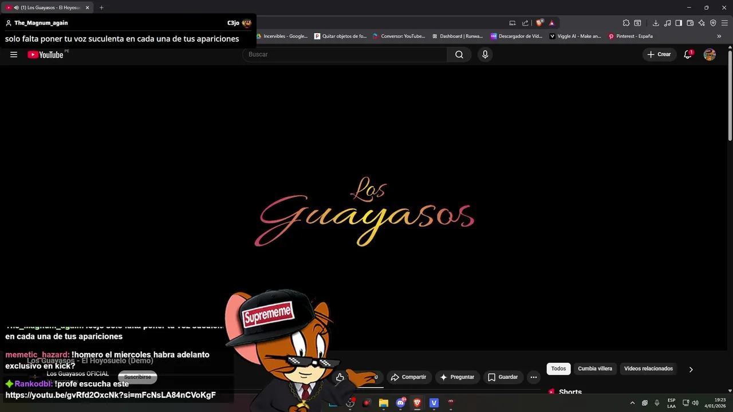Open Conversor: YouTube bookmark

pyautogui.click(x=399, y=36)
